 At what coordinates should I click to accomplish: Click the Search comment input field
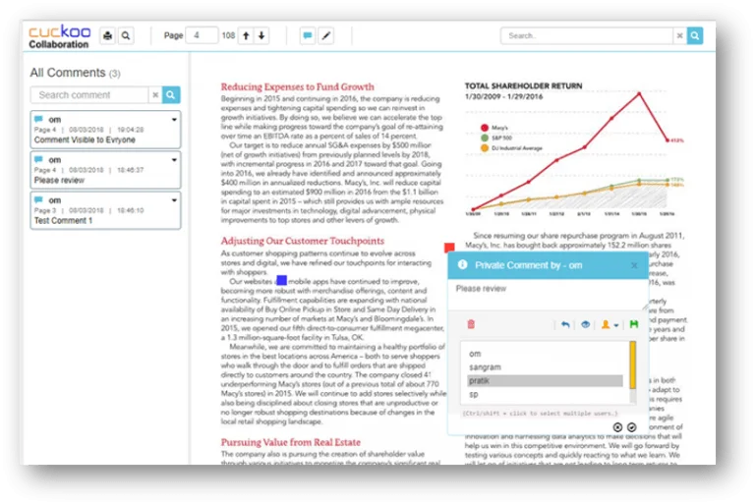coord(89,95)
